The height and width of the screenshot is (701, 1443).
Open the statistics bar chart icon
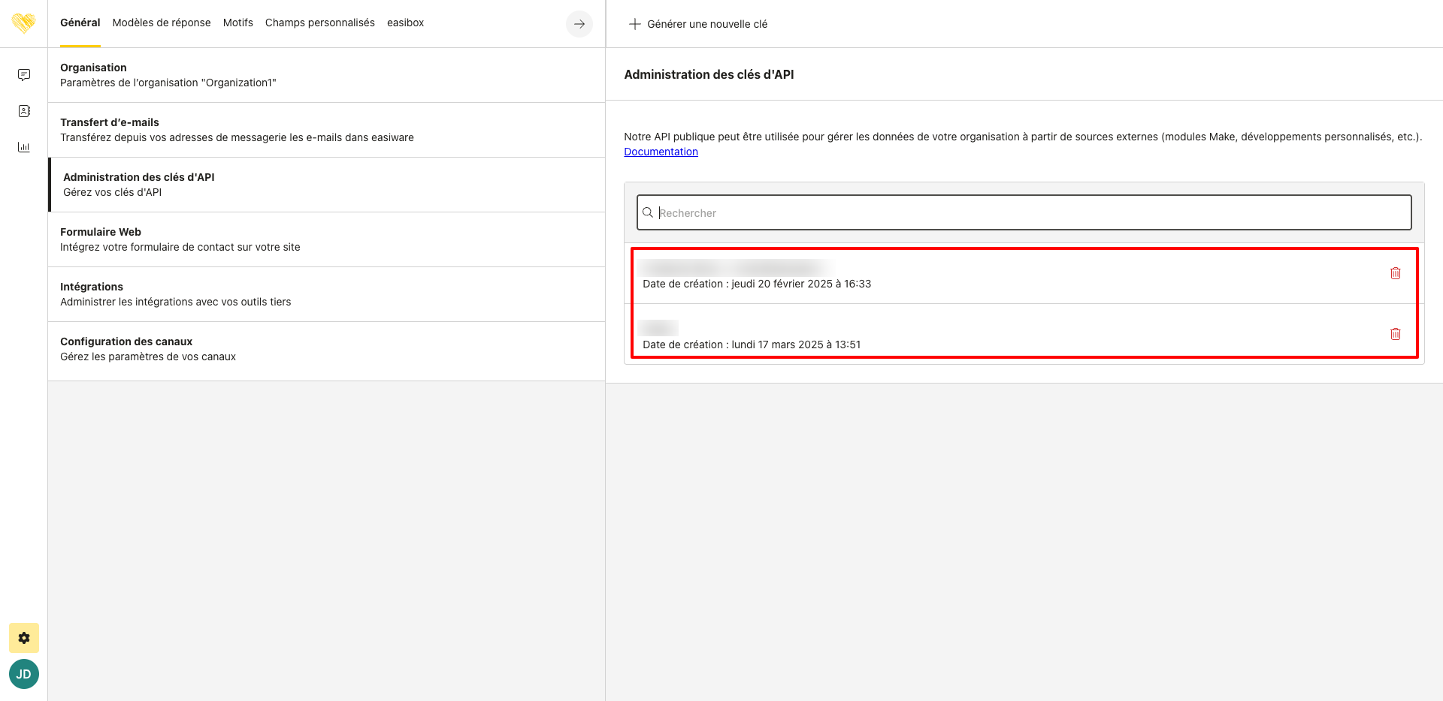coord(24,147)
